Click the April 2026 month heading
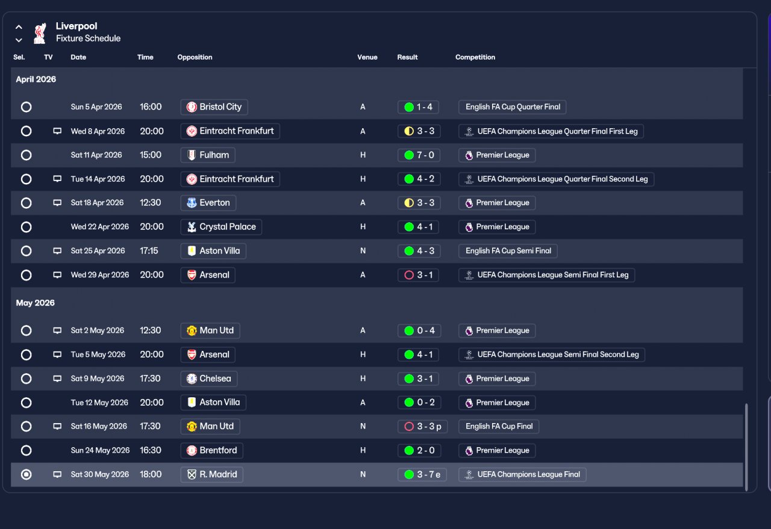Viewport: 771px width, 529px height. [x=36, y=79]
